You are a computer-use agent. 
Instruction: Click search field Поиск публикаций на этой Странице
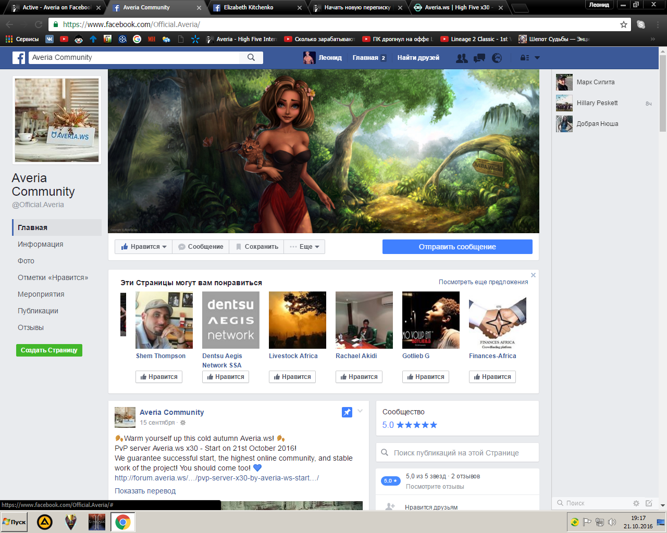pos(458,453)
